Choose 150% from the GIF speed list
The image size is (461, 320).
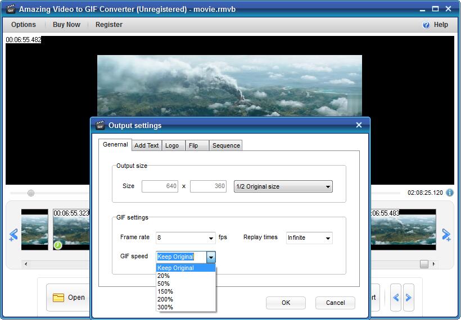click(x=165, y=291)
